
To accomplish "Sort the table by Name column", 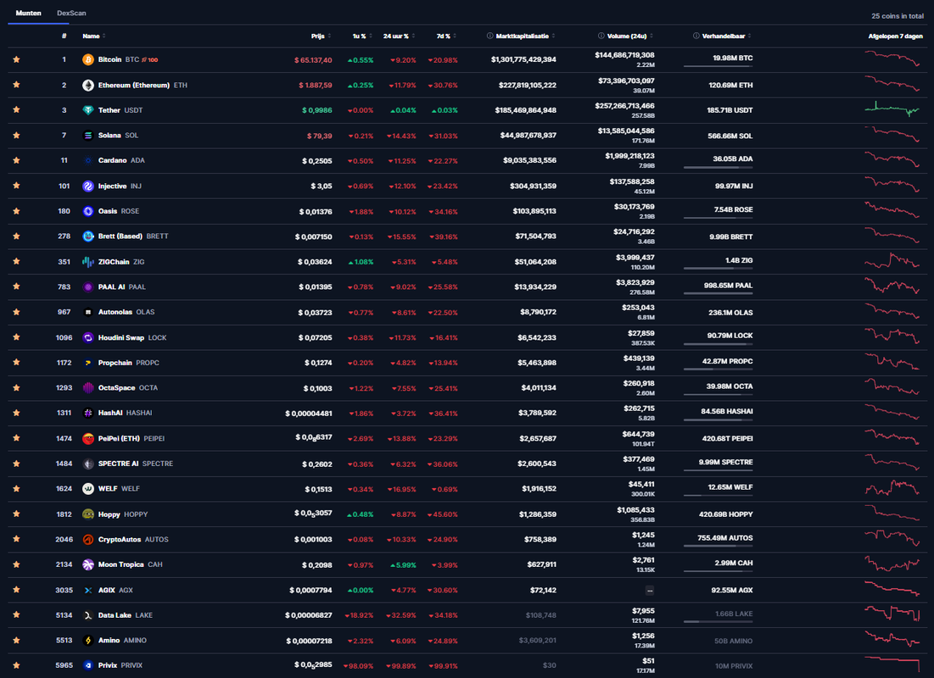I will coord(94,36).
